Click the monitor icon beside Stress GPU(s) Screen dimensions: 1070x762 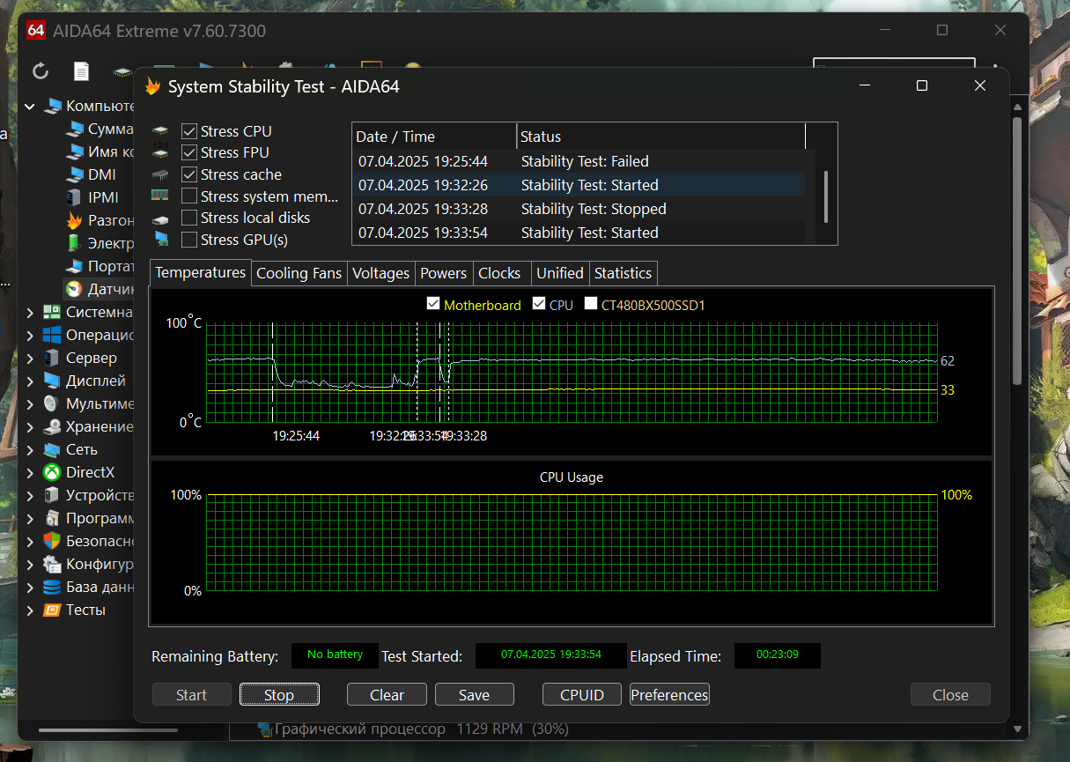160,239
